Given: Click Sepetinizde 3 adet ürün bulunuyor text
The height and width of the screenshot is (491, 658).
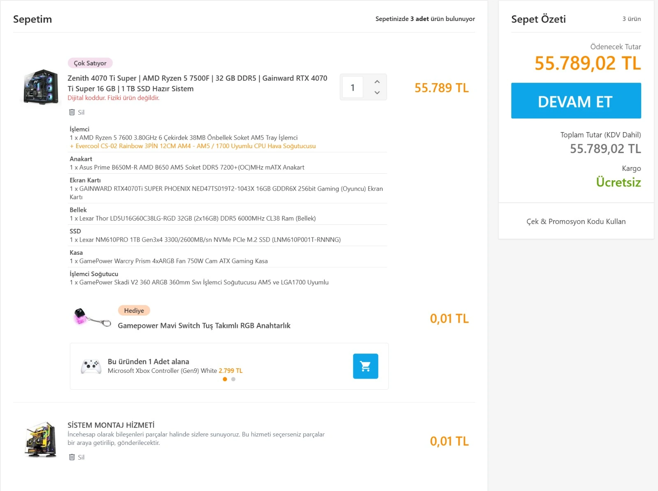Looking at the screenshot, I should tap(425, 19).
